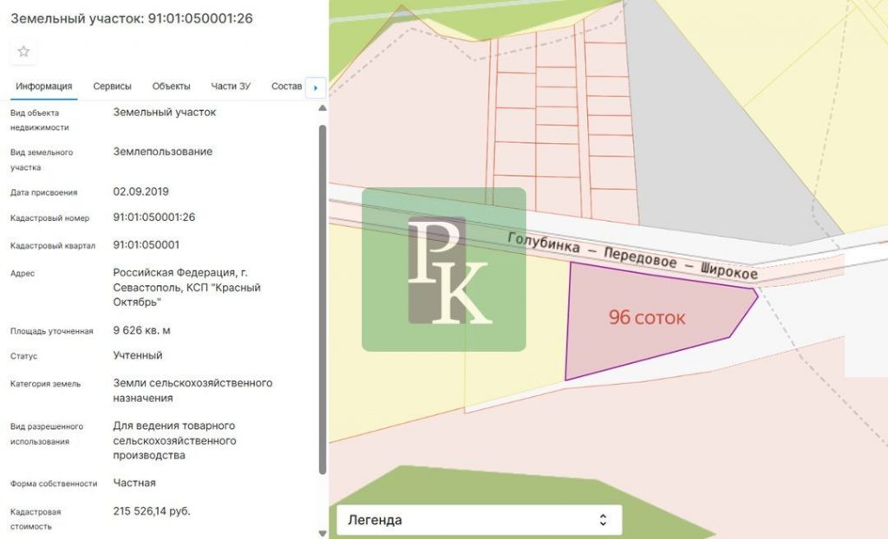Screen dimensions: 888x539
Task: Click cadastral quarter value 91:01:050001
Action: 147,245
